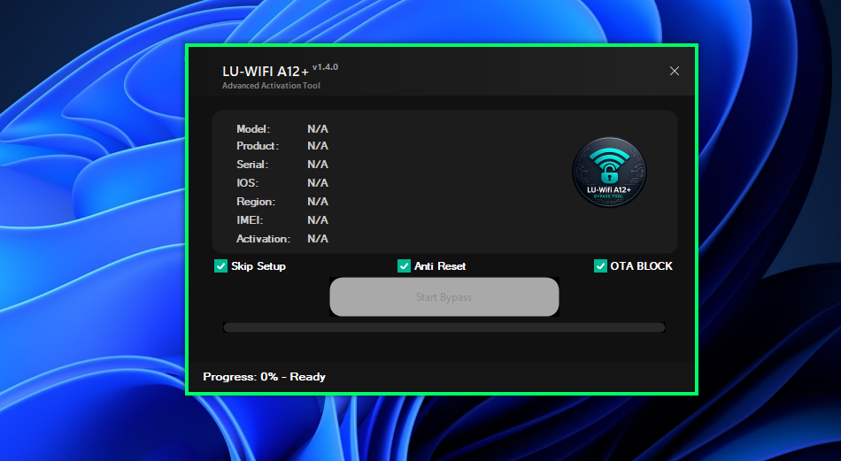This screenshot has height=461, width=841.
Task: Select the Model N/A value
Action: (x=318, y=128)
